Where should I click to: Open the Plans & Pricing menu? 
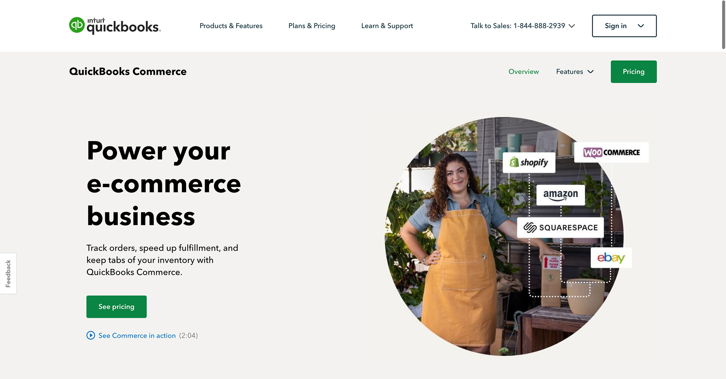click(312, 26)
